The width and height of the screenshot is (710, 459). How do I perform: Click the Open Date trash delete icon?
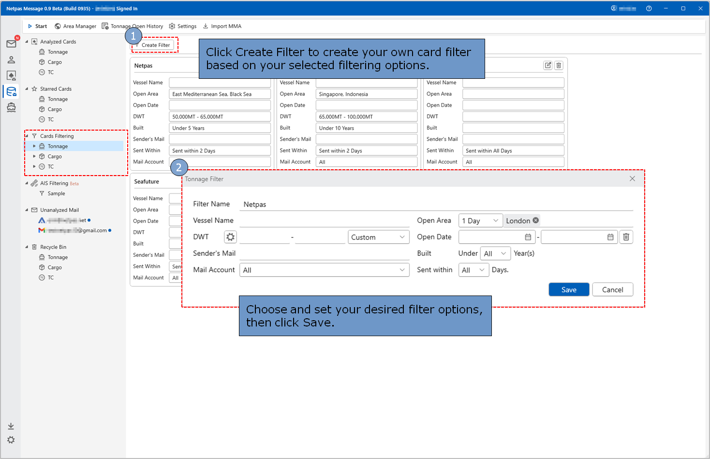click(626, 237)
